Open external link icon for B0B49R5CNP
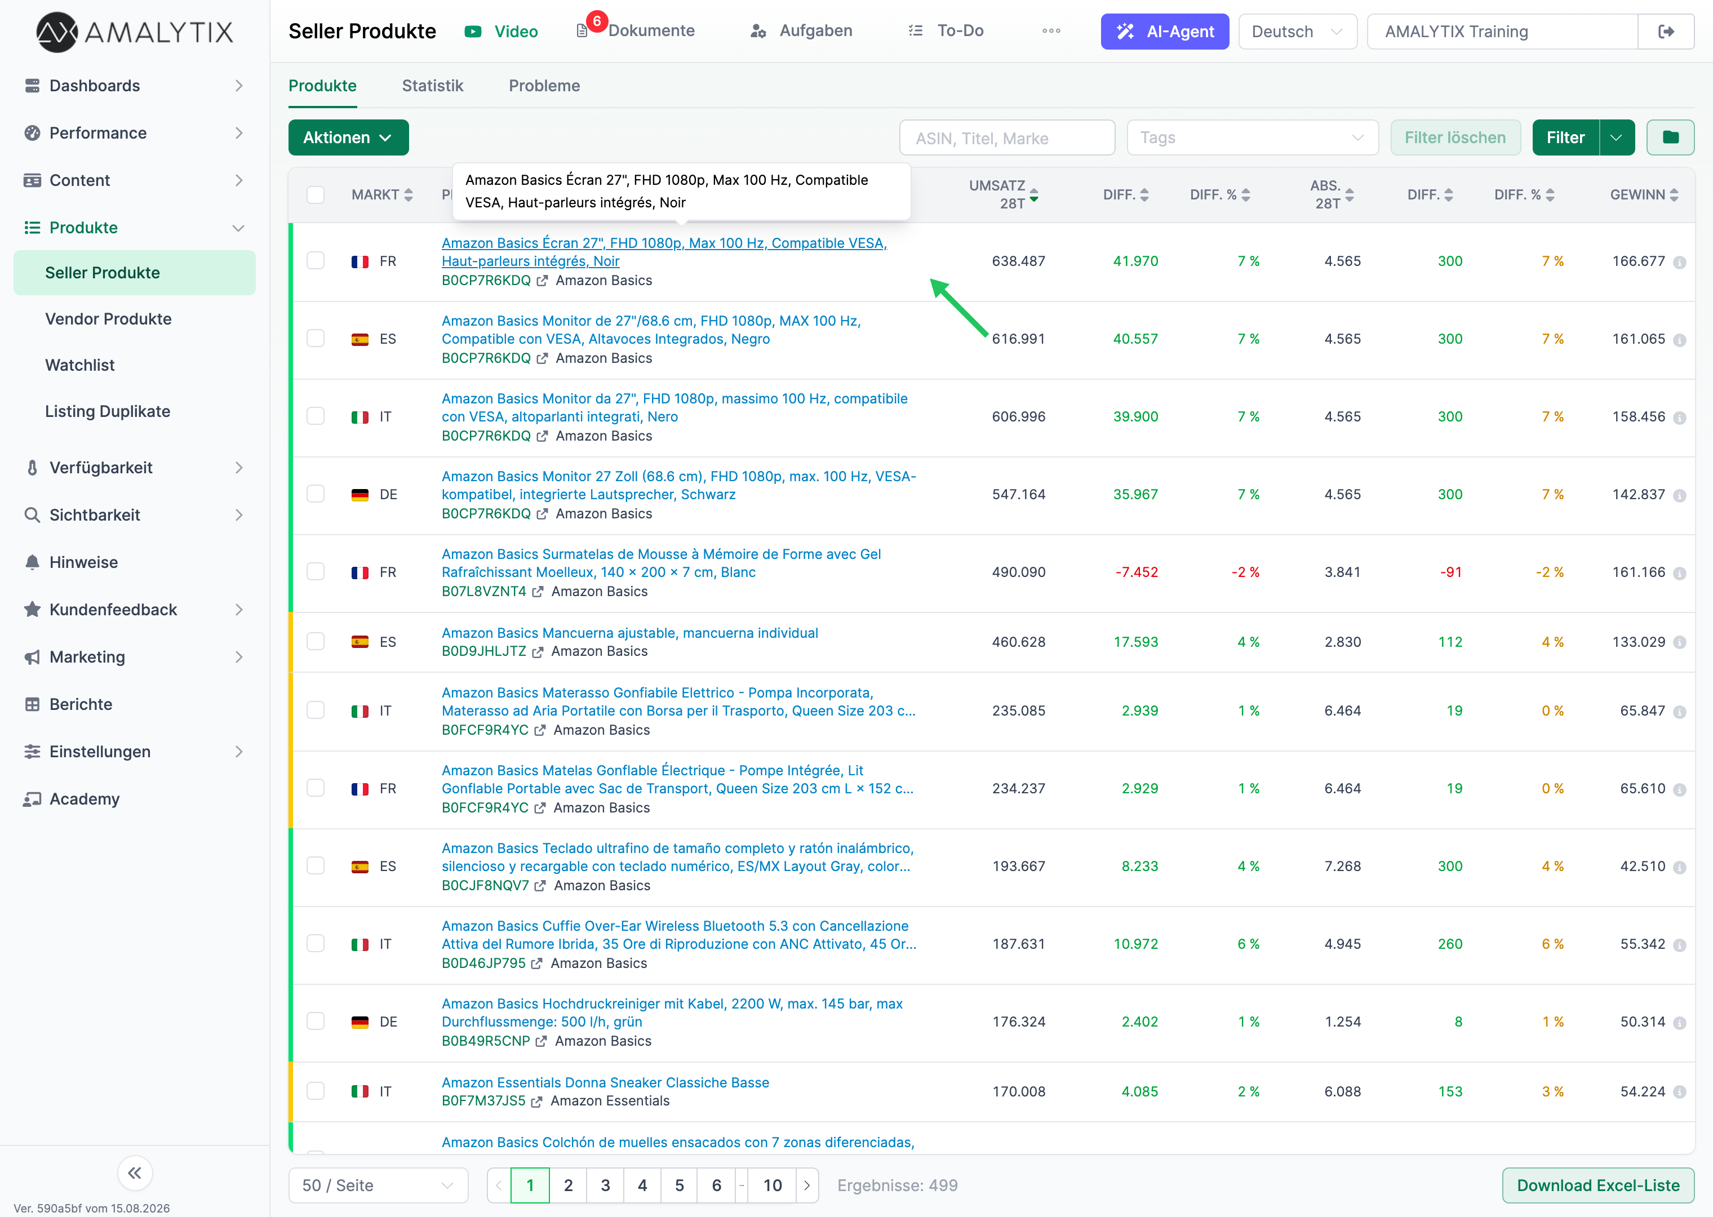Viewport: 1713px width, 1217px height. click(541, 1042)
